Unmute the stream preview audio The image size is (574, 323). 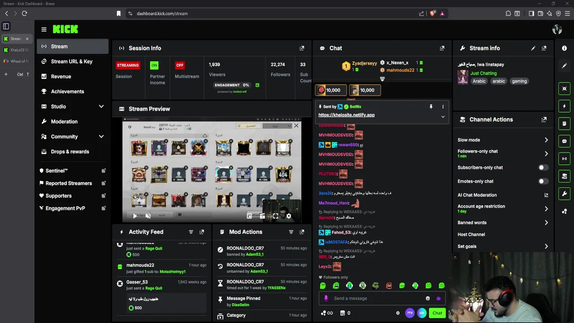[x=148, y=216]
